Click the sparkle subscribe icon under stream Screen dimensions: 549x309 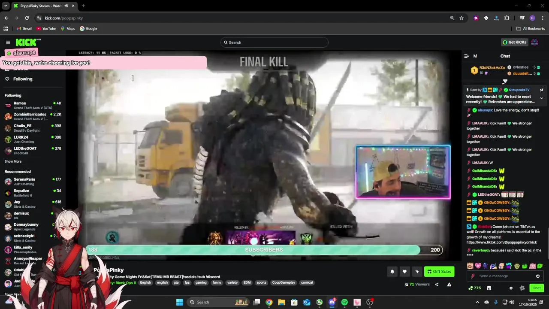coord(417,271)
